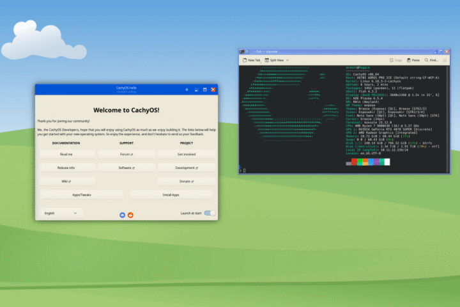Screen dimensions: 460x307
Task: Click the 'DE: KDE Plasma 6.5.4' line
Action: pos(364,98)
